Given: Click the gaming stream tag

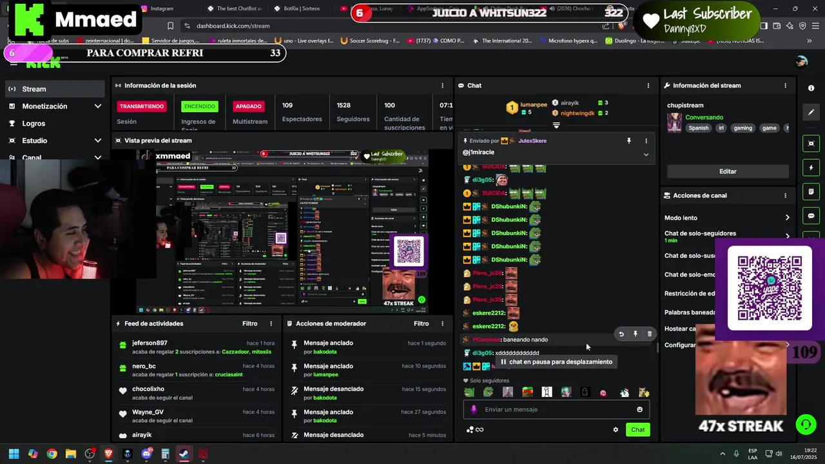Looking at the screenshot, I should [x=742, y=128].
